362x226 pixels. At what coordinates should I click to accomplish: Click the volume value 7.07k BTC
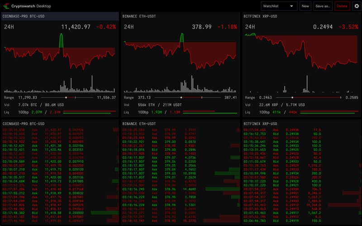[x=28, y=105]
